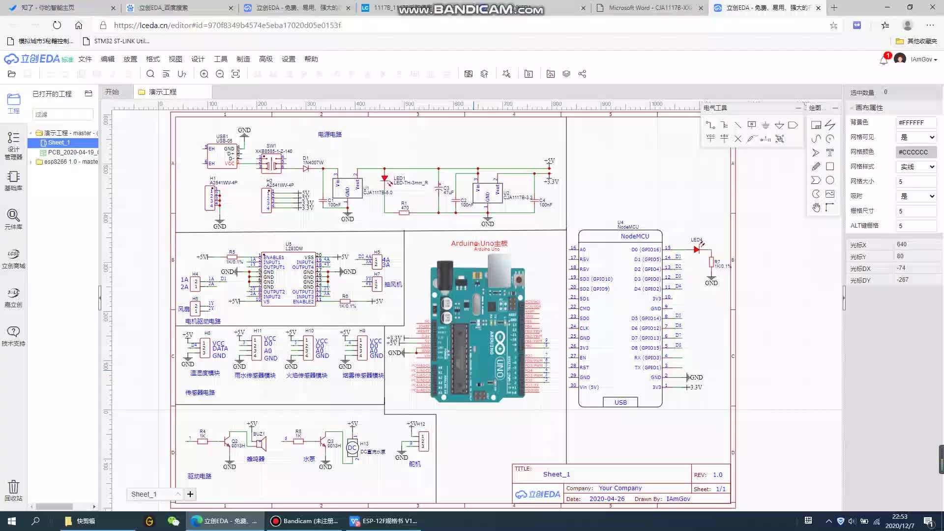
Task: Switch to Bandicam in the taskbar
Action: pyautogui.click(x=305, y=521)
